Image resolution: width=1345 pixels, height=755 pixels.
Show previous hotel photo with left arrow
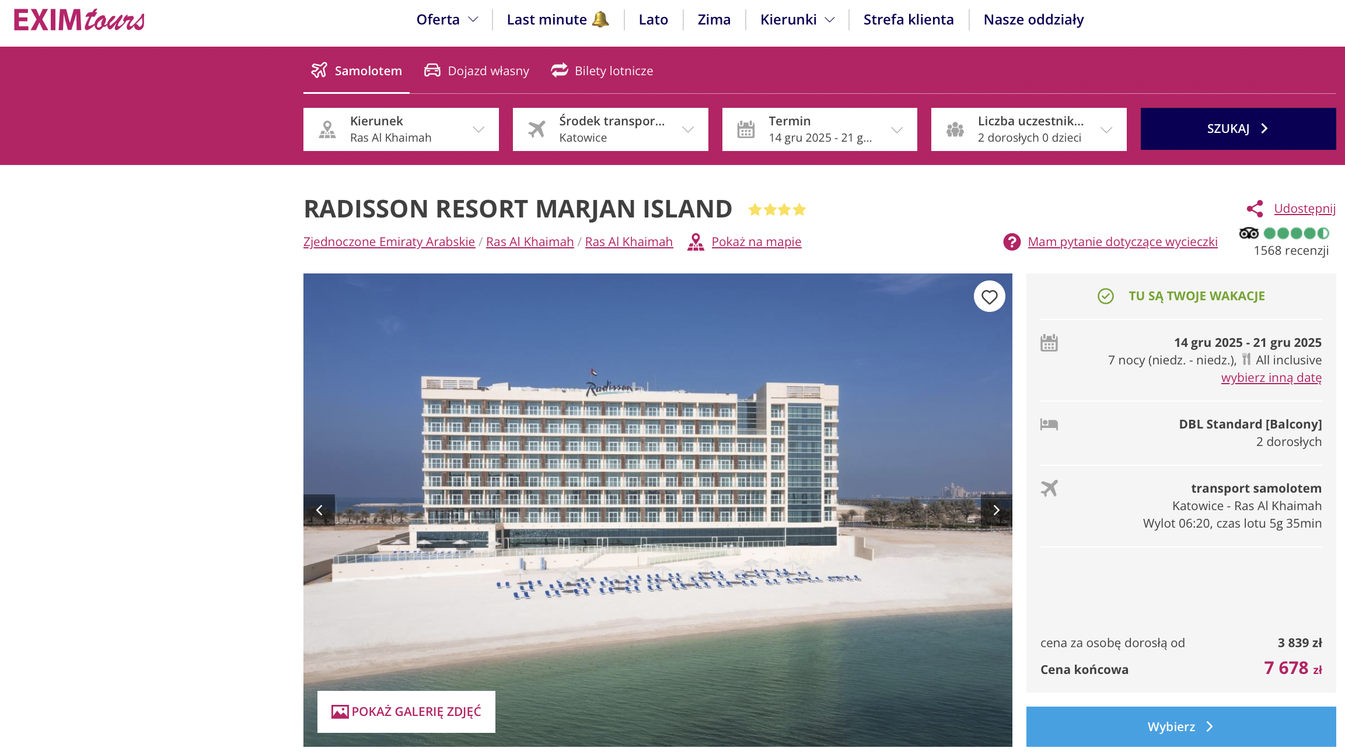pyautogui.click(x=319, y=510)
